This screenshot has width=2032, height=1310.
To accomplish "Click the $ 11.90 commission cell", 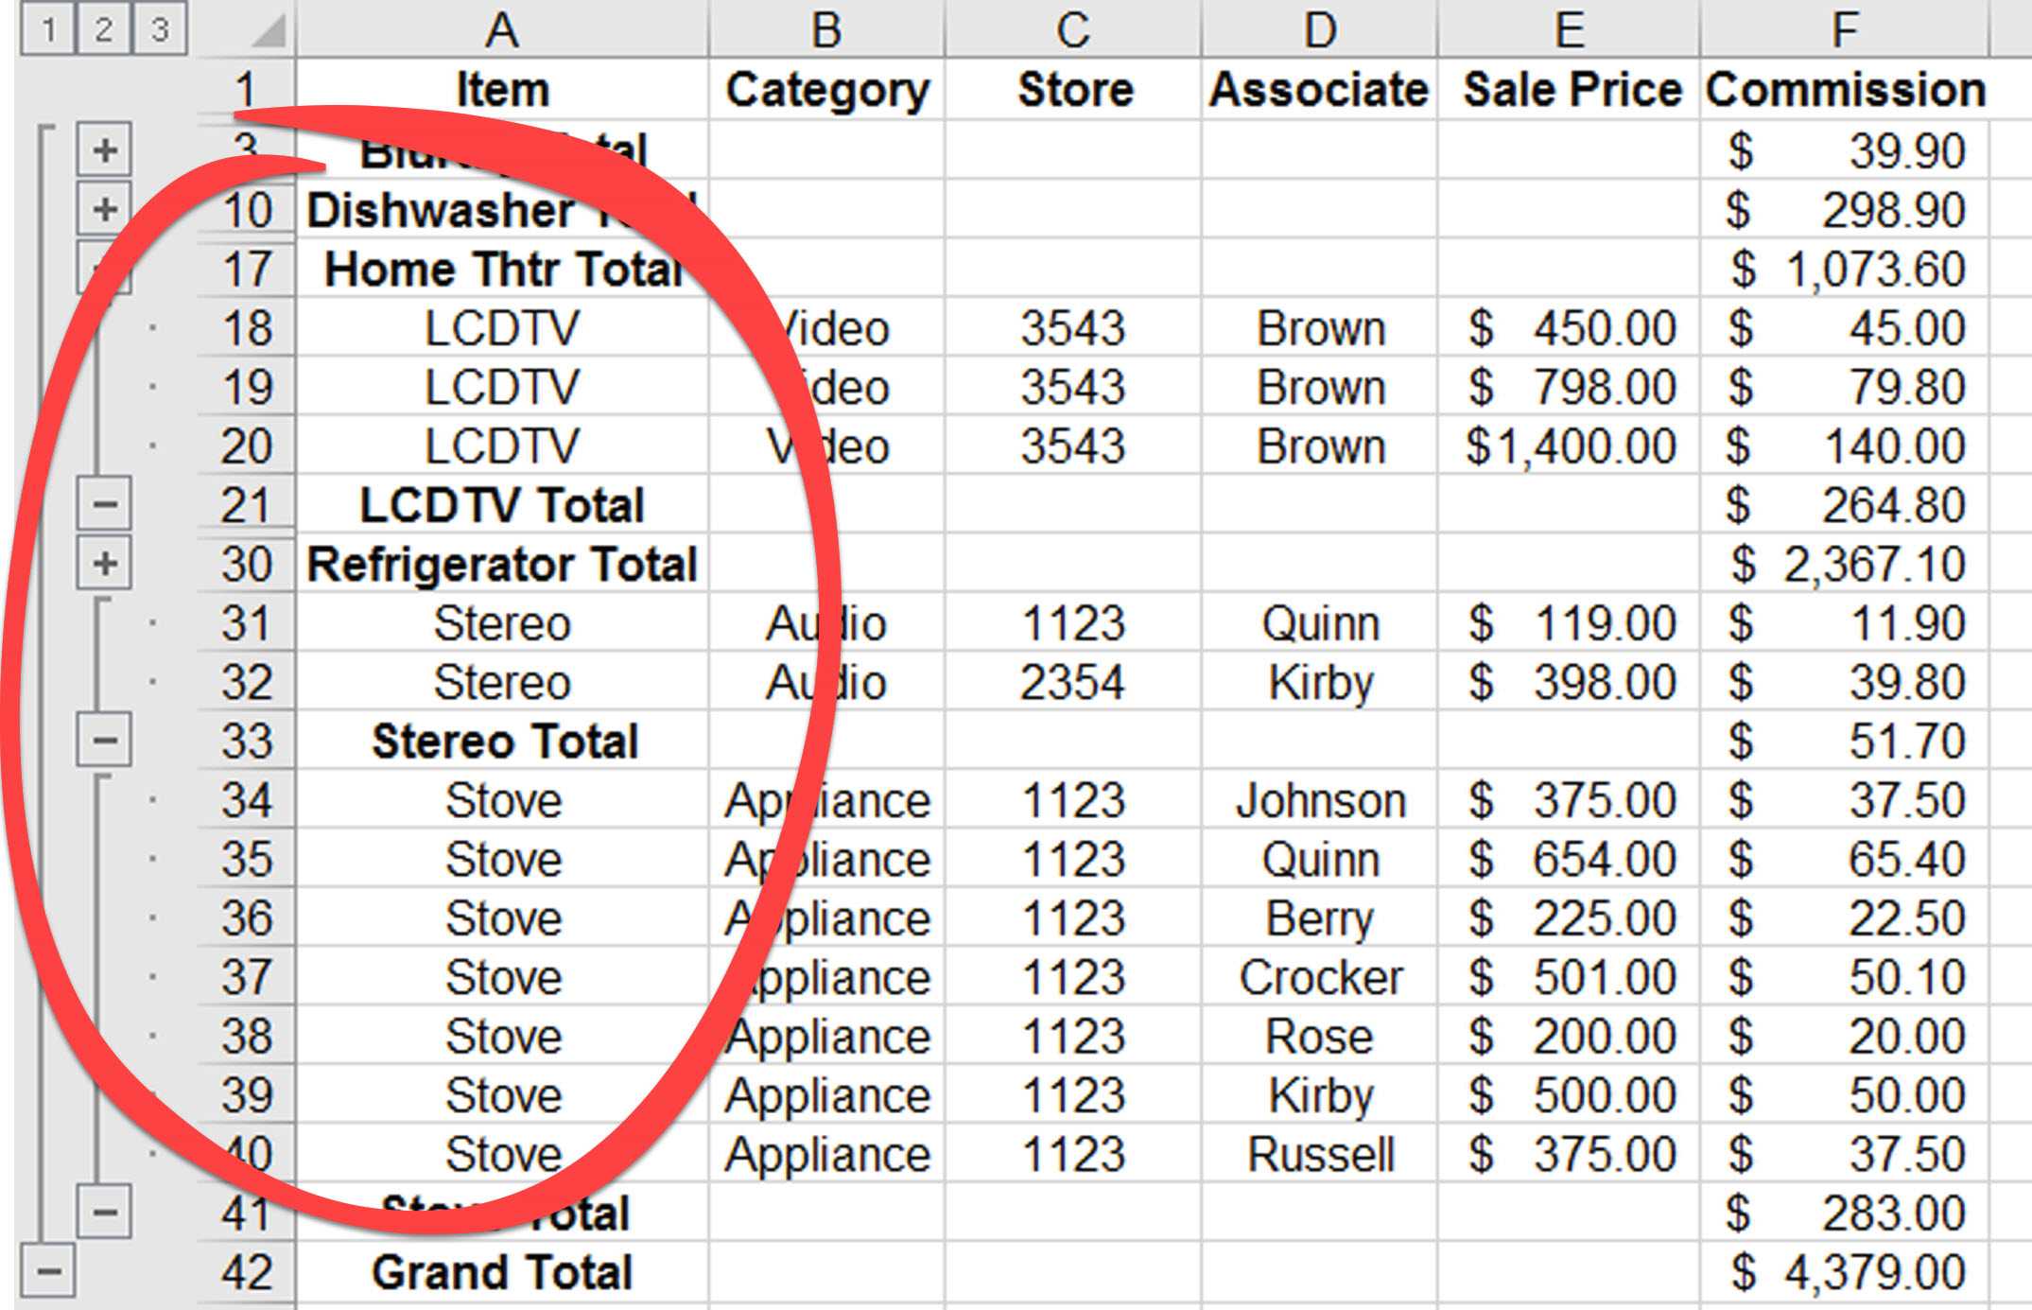I will 1845,622.
